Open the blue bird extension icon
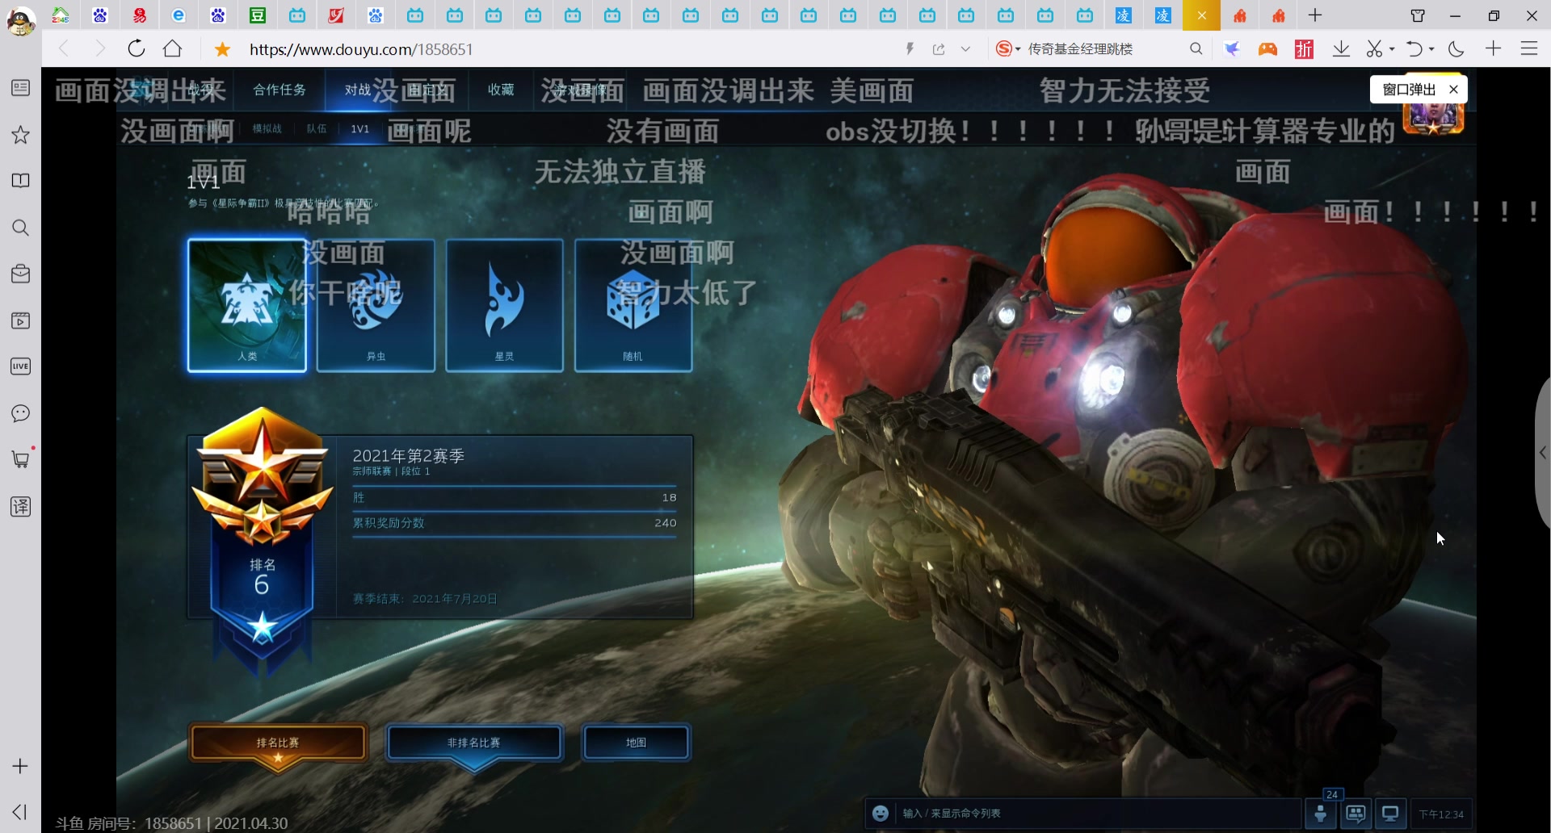This screenshot has width=1551, height=833. tap(1231, 49)
